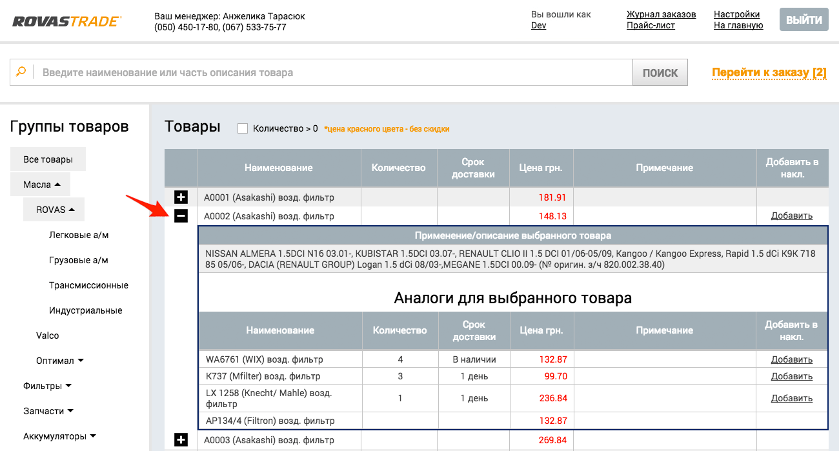
Task: Click Добавить for K737 Mfilter row
Action: point(792,376)
